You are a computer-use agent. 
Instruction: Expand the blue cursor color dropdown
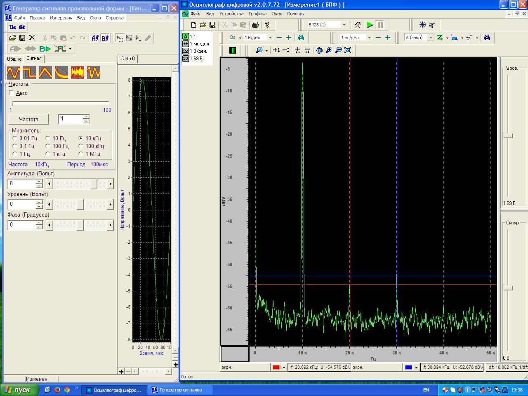click(x=416, y=367)
